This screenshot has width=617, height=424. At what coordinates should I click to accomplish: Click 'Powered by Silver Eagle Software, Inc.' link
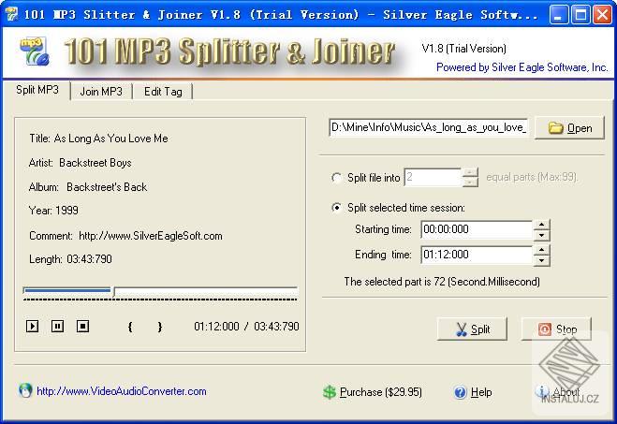[522, 67]
